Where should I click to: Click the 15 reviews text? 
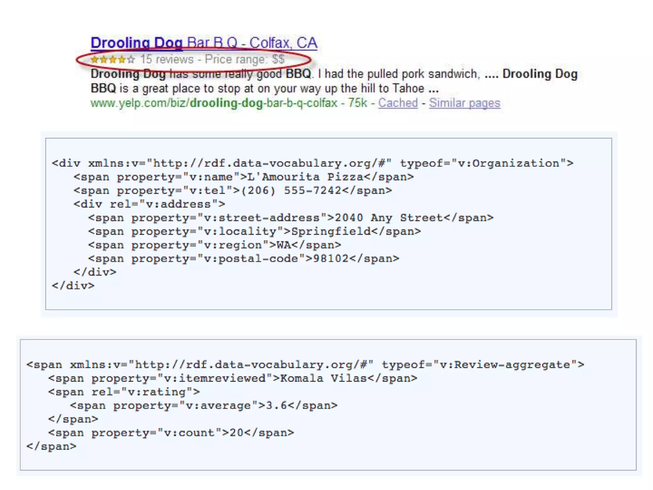click(167, 60)
